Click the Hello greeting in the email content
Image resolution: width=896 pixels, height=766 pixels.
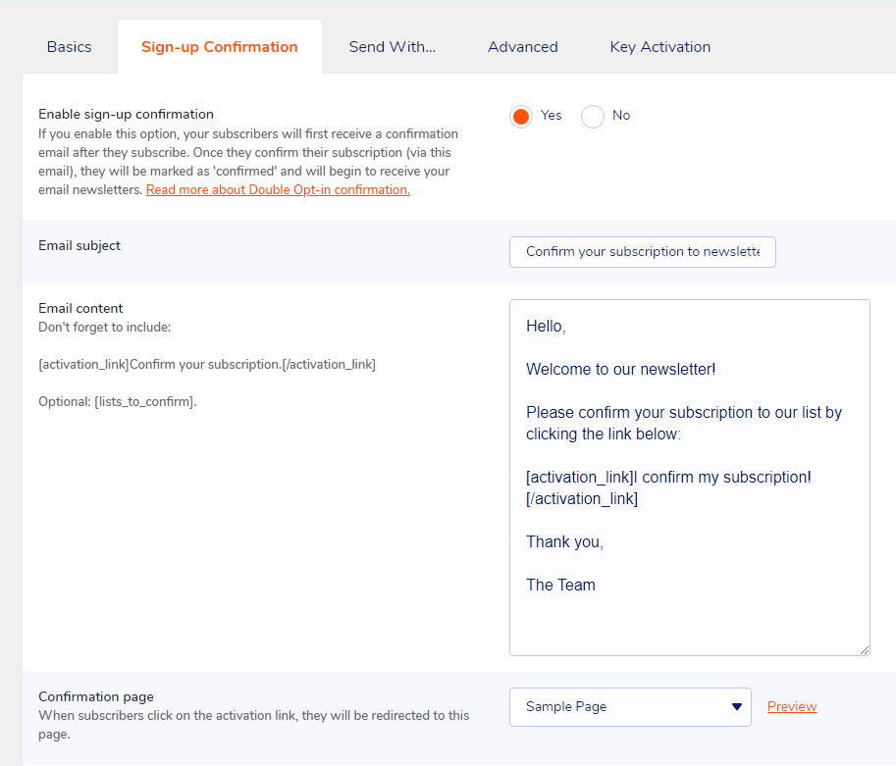point(545,325)
